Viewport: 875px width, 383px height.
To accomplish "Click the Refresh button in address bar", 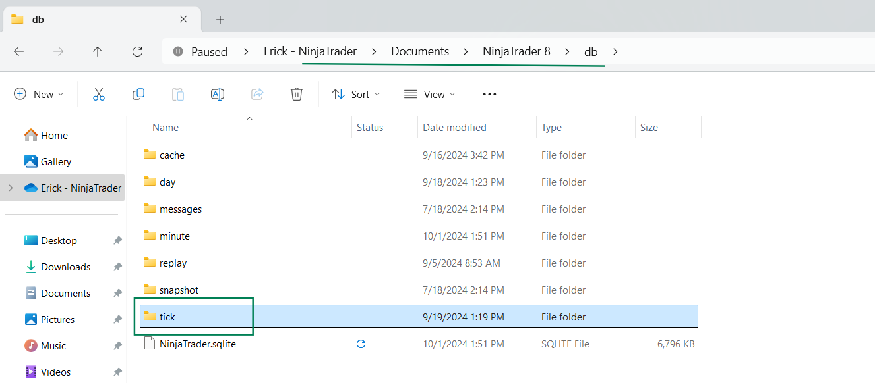I will (x=137, y=51).
